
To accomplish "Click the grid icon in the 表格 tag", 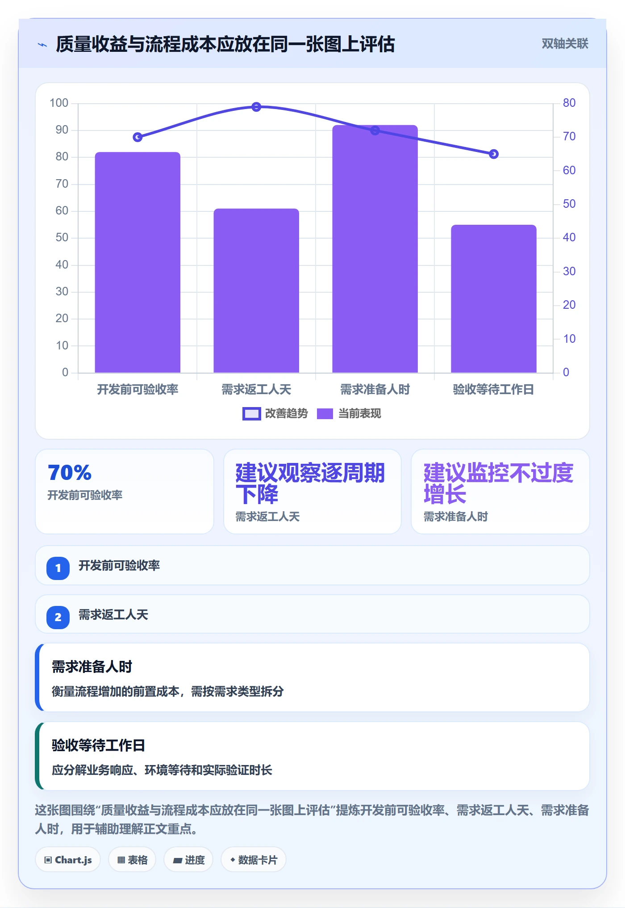I will coord(121,860).
